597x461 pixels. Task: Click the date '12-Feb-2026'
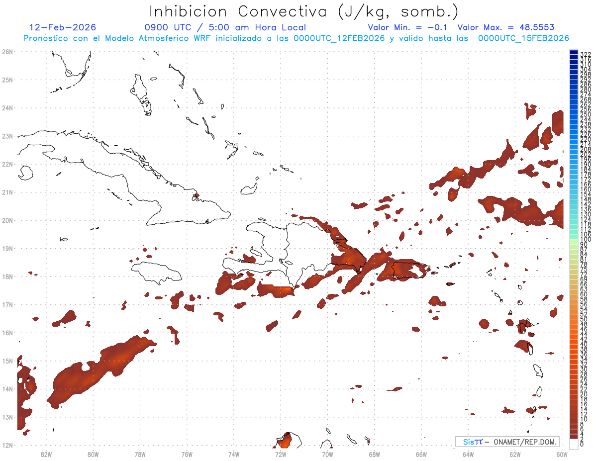(x=63, y=27)
